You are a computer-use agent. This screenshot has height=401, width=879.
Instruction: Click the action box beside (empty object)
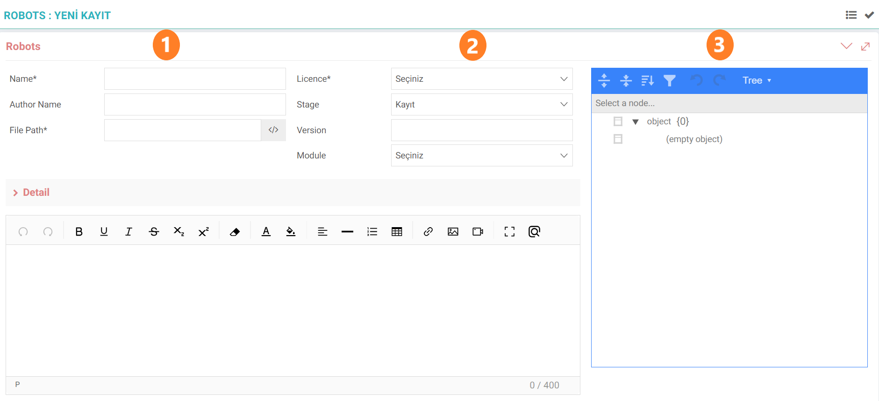click(618, 139)
